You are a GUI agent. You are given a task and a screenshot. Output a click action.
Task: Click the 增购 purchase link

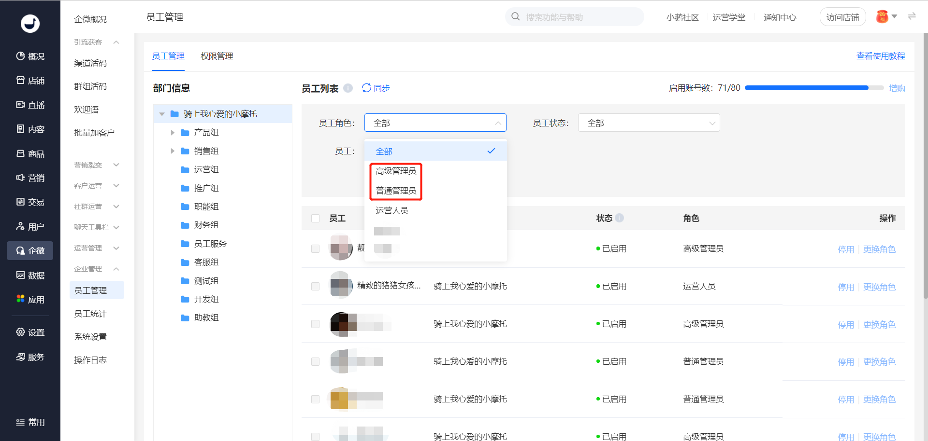[x=897, y=88]
